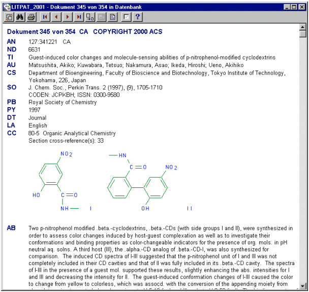Jump to the first document

[45, 17]
